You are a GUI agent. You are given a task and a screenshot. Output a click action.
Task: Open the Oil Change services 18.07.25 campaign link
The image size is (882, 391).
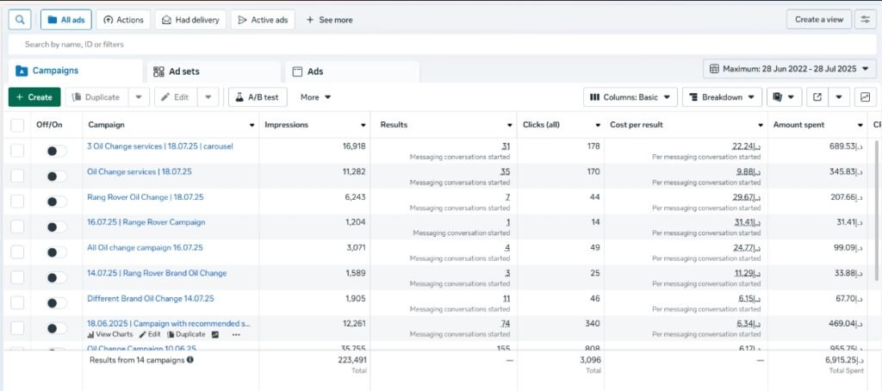[134, 171]
